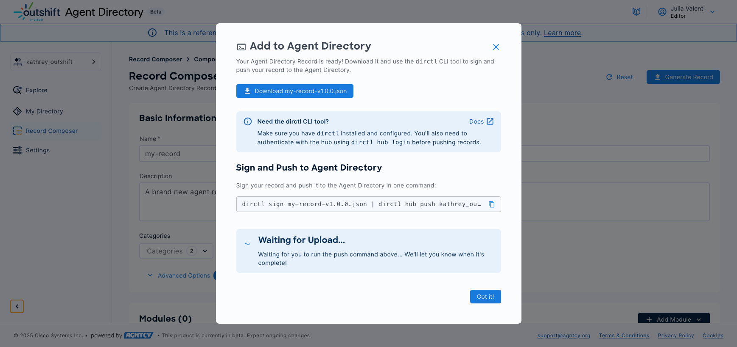
Task: Open Settings from the sidebar
Action: click(37, 150)
